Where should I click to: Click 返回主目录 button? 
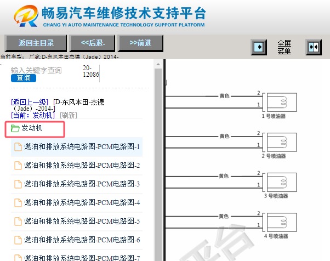click(x=36, y=43)
